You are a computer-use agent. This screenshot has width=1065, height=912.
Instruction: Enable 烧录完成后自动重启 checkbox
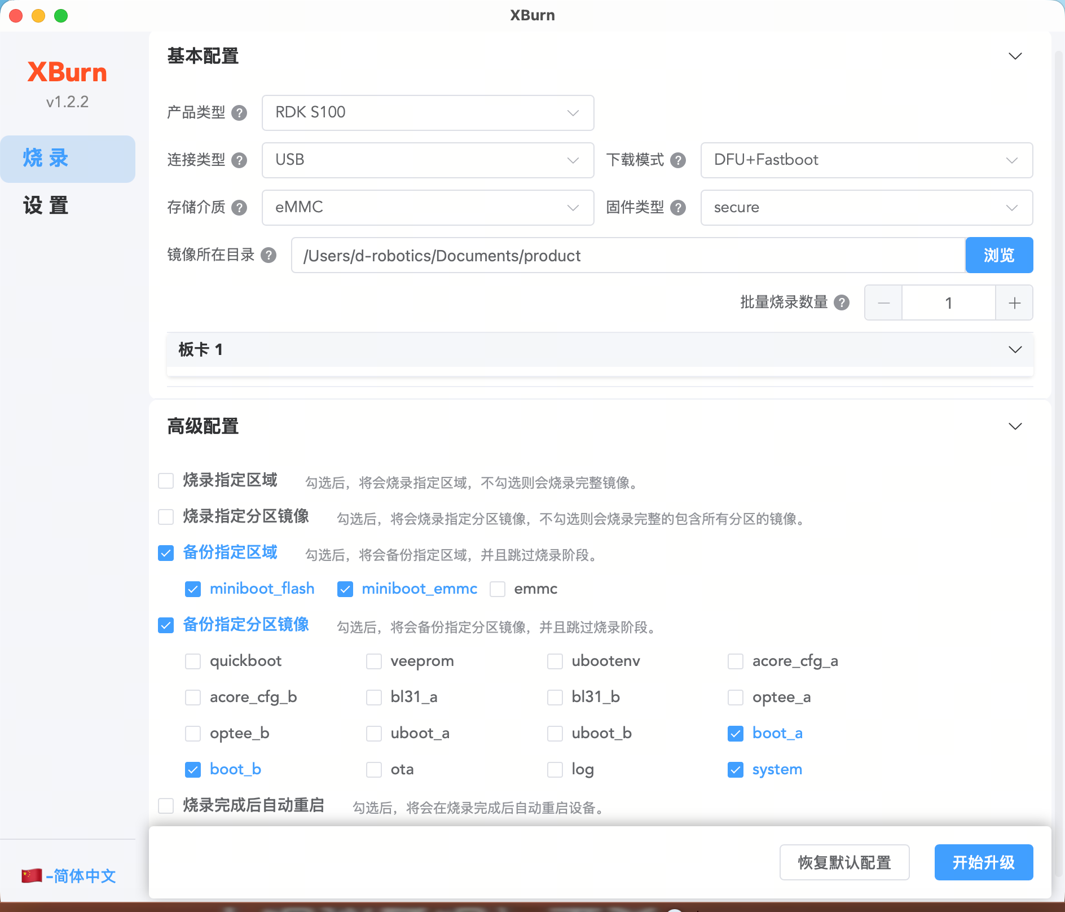[x=166, y=806]
